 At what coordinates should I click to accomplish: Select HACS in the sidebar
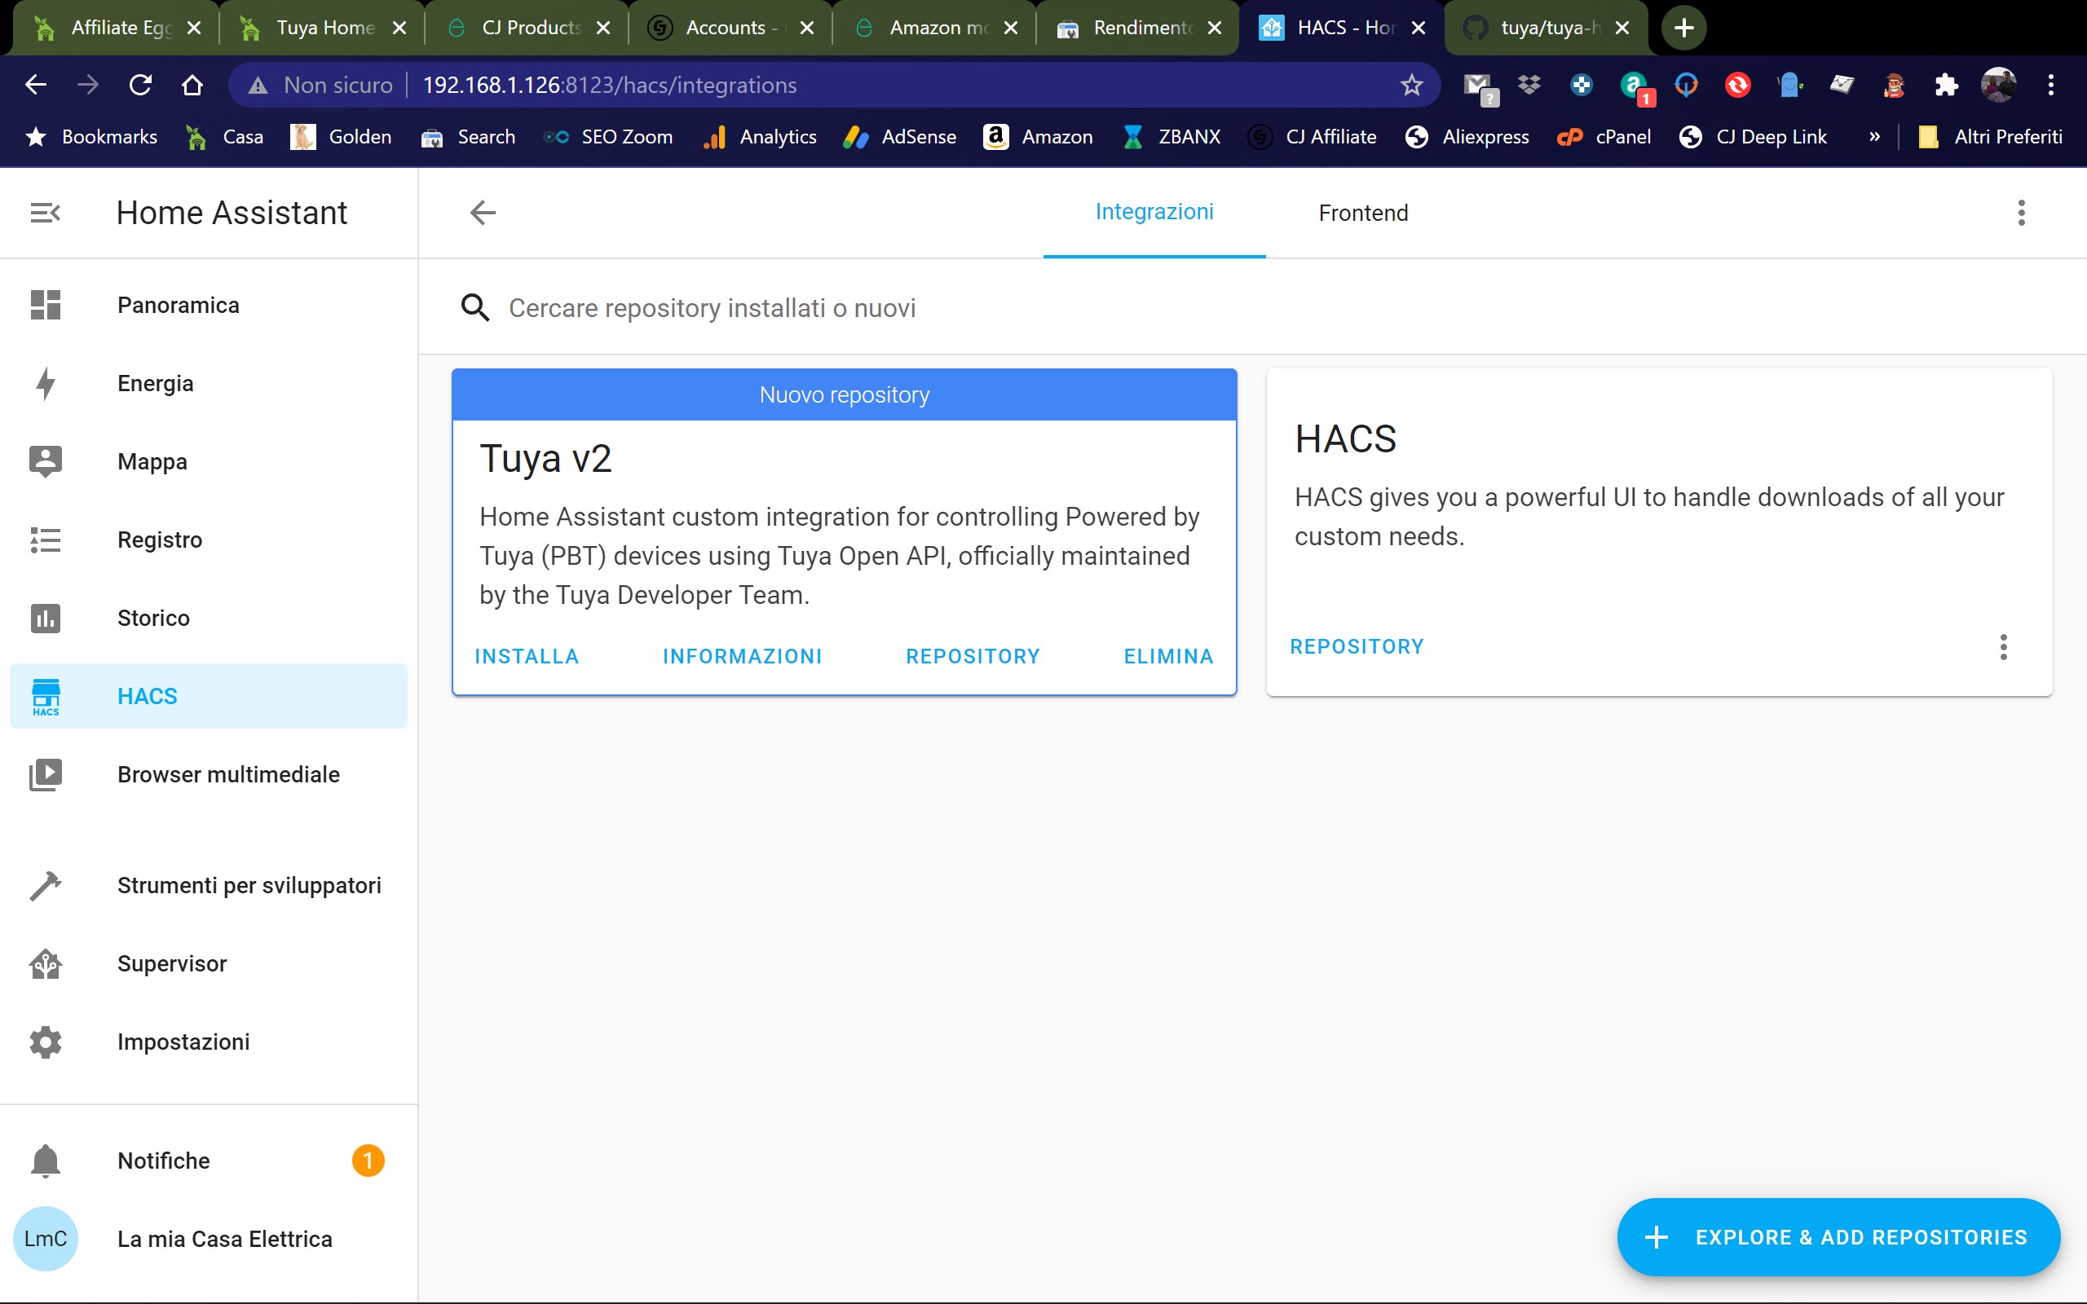coord(208,696)
